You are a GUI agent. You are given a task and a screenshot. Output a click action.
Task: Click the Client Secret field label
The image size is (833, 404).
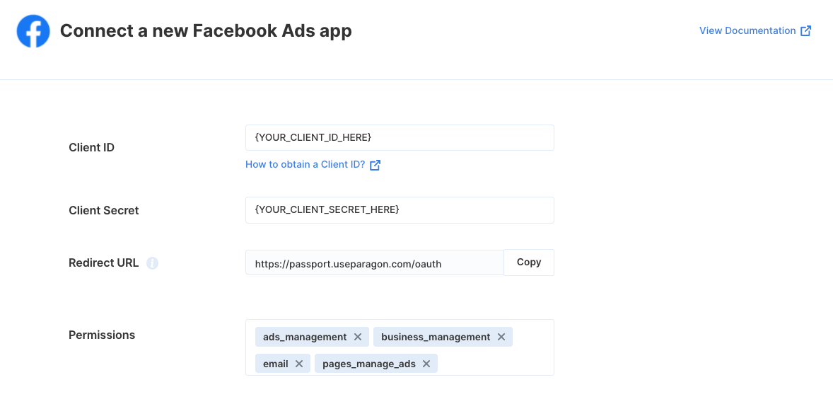pos(103,211)
